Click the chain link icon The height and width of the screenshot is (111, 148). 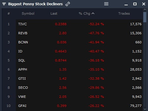pyautogui.click(x=68, y=4)
